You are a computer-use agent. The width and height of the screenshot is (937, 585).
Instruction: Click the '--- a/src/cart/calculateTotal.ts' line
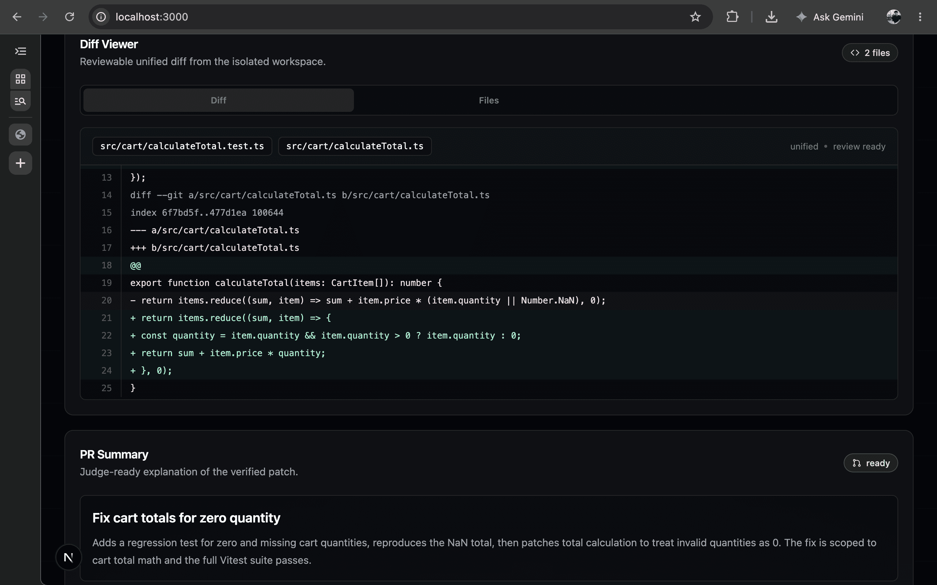click(489, 230)
